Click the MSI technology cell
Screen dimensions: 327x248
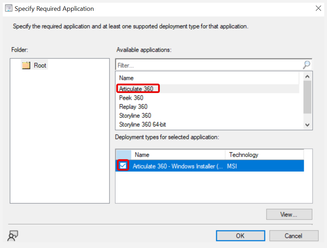(232, 166)
